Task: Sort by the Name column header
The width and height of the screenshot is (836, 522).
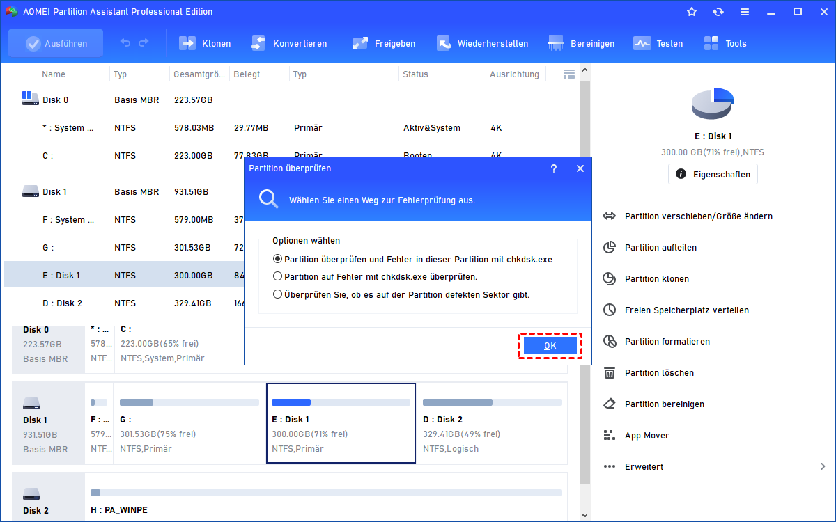Action: pyautogui.click(x=54, y=74)
